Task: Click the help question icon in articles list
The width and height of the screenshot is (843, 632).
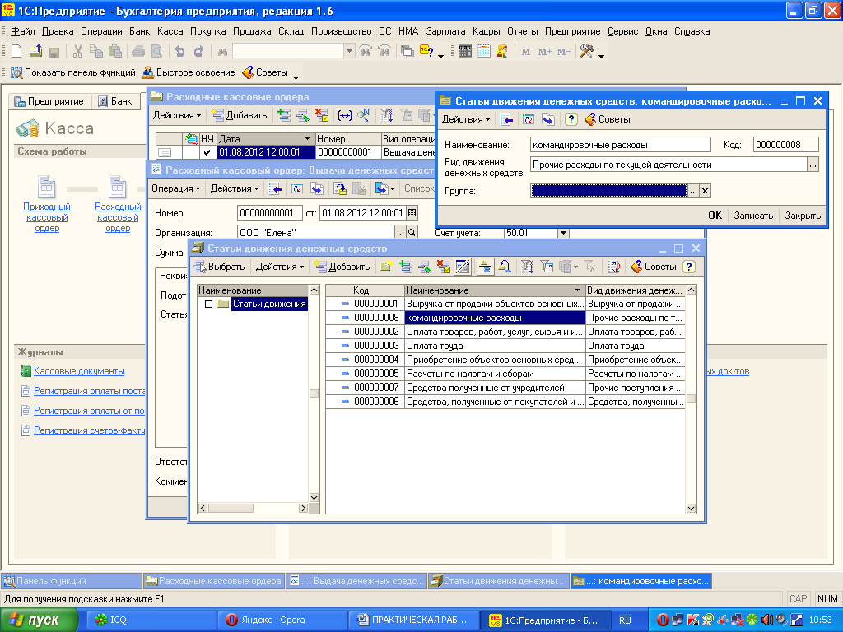Action: coord(689,267)
